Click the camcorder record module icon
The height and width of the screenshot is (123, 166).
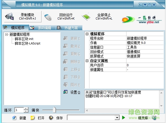click(x=9, y=16)
